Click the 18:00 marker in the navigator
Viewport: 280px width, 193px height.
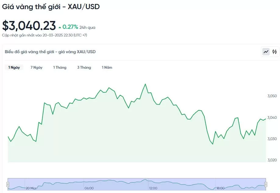click(220, 188)
